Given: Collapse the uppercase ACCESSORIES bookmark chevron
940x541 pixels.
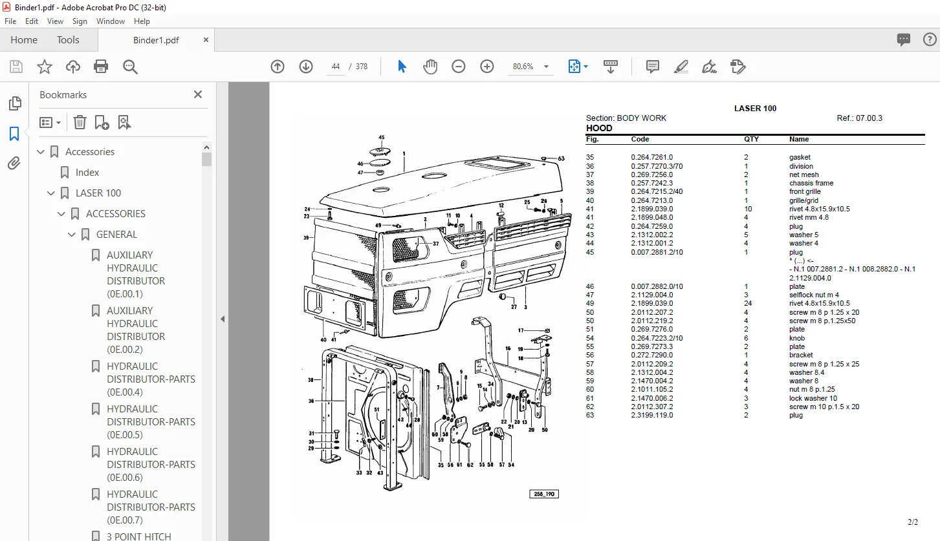Looking at the screenshot, I should point(62,214).
